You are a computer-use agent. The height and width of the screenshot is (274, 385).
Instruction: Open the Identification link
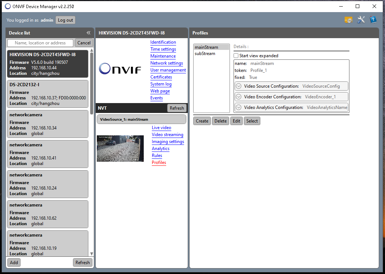pos(163,42)
